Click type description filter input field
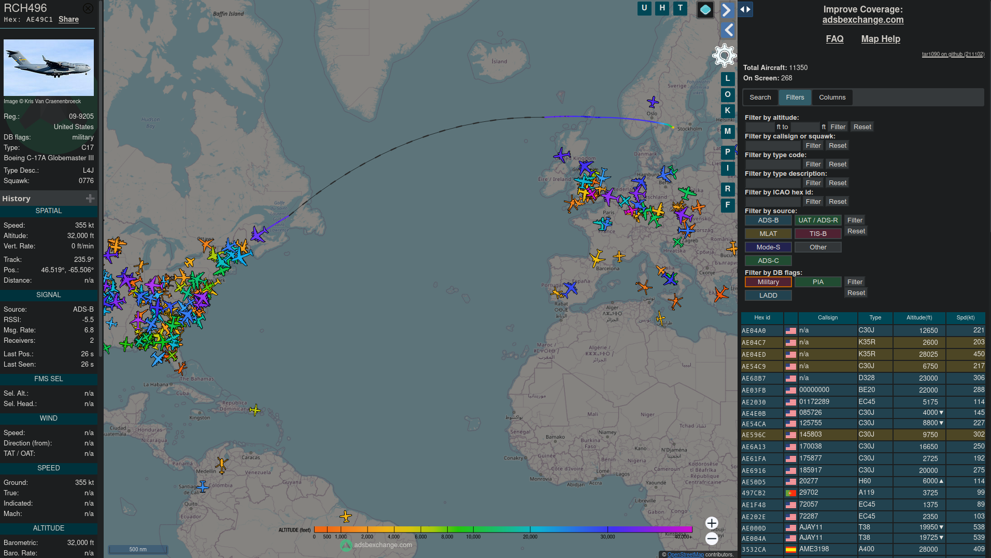Image resolution: width=991 pixels, height=558 pixels. [x=772, y=183]
